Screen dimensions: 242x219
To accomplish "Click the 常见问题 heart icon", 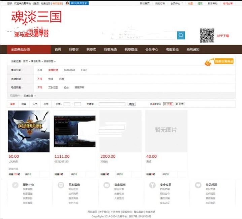I will pos(198,185).
